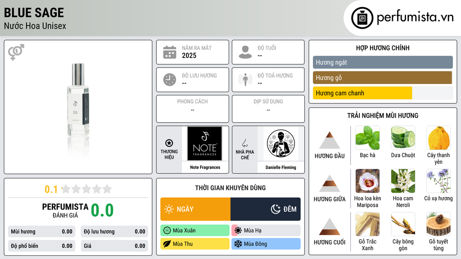Click the Hương gỗ accord bar
The width and height of the screenshot is (461, 259).
pyautogui.click(x=383, y=77)
